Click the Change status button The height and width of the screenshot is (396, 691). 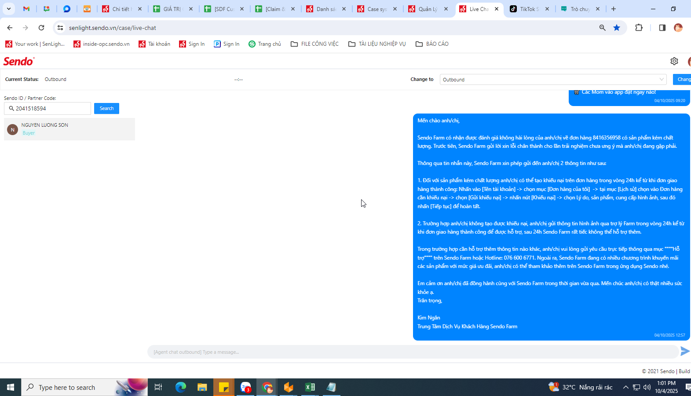pos(682,79)
